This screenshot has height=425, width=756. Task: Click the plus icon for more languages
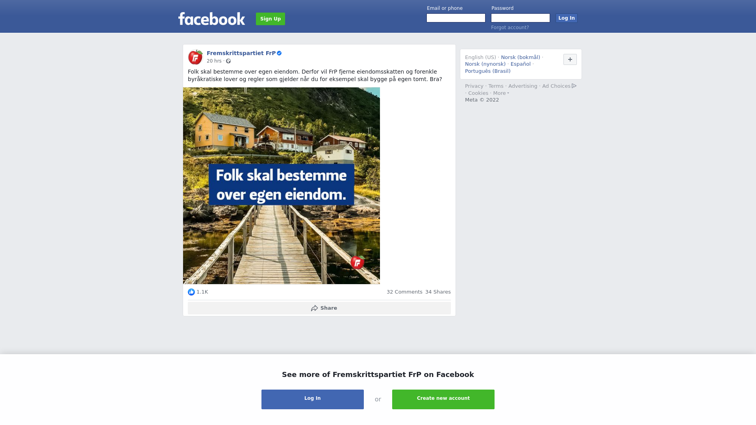click(570, 59)
